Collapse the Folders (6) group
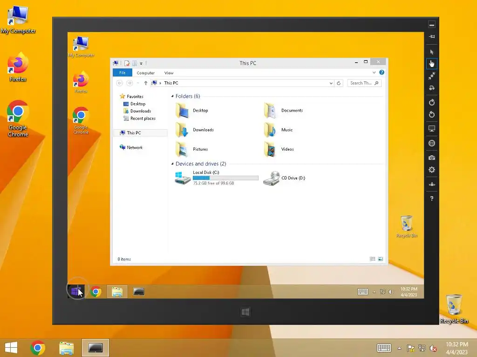This screenshot has height=357, width=477. pyautogui.click(x=172, y=96)
